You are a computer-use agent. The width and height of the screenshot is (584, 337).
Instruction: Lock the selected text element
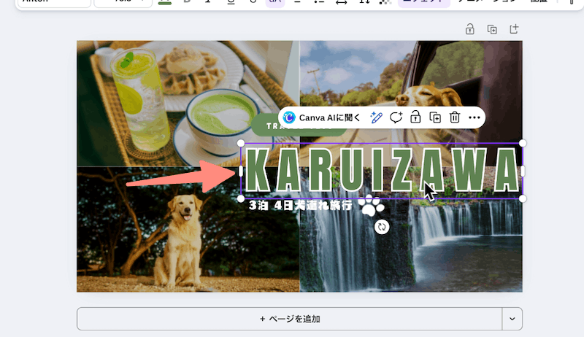tap(415, 117)
